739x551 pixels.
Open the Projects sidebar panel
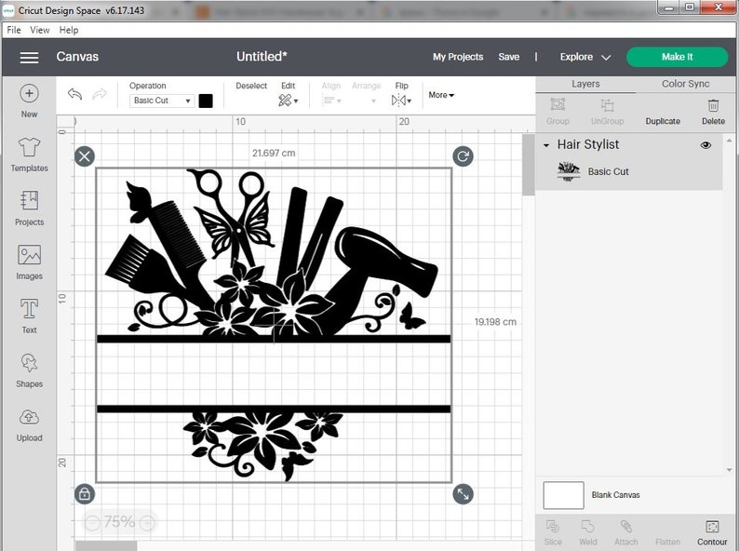(x=29, y=208)
